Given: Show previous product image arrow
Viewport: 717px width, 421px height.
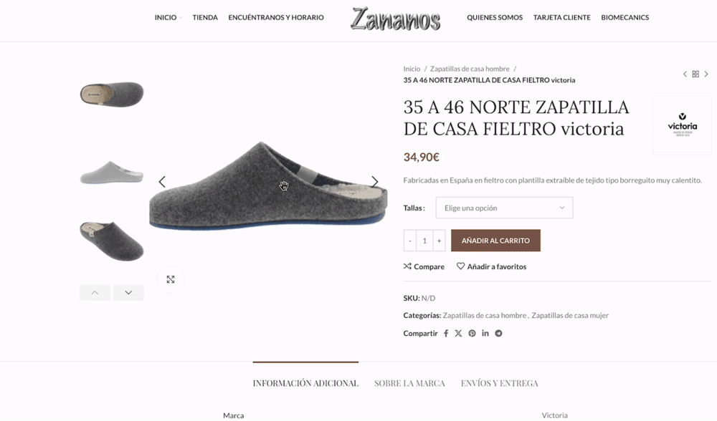Looking at the screenshot, I should point(162,182).
